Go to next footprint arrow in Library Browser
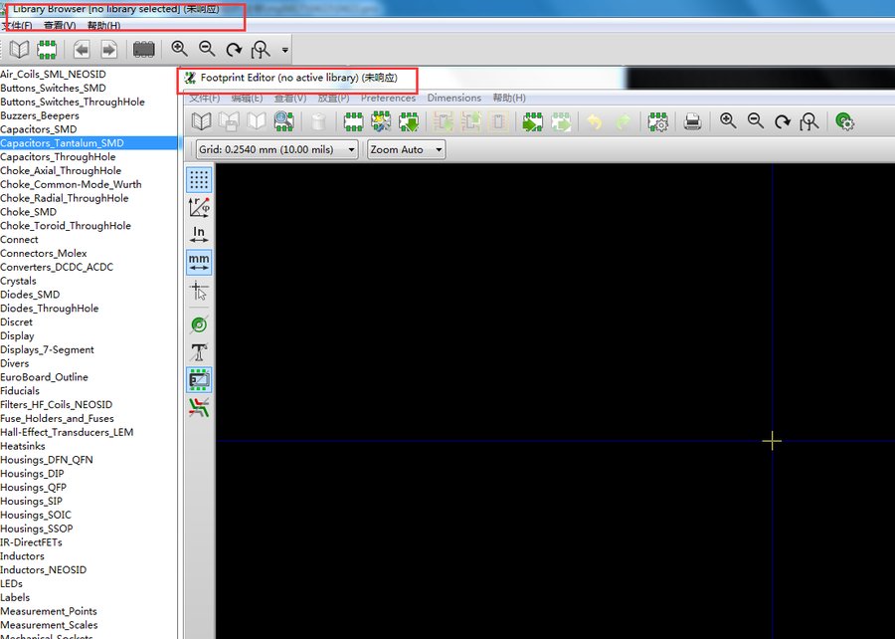 tap(108, 49)
